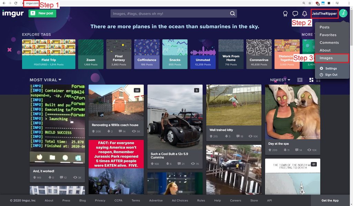Open the Terms link in the footer

(x=136, y=201)
